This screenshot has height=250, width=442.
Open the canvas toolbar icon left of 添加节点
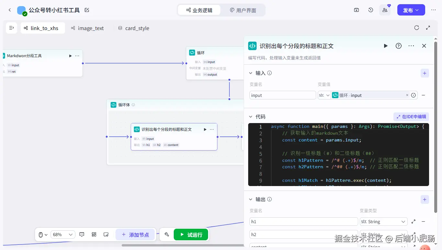point(106,234)
